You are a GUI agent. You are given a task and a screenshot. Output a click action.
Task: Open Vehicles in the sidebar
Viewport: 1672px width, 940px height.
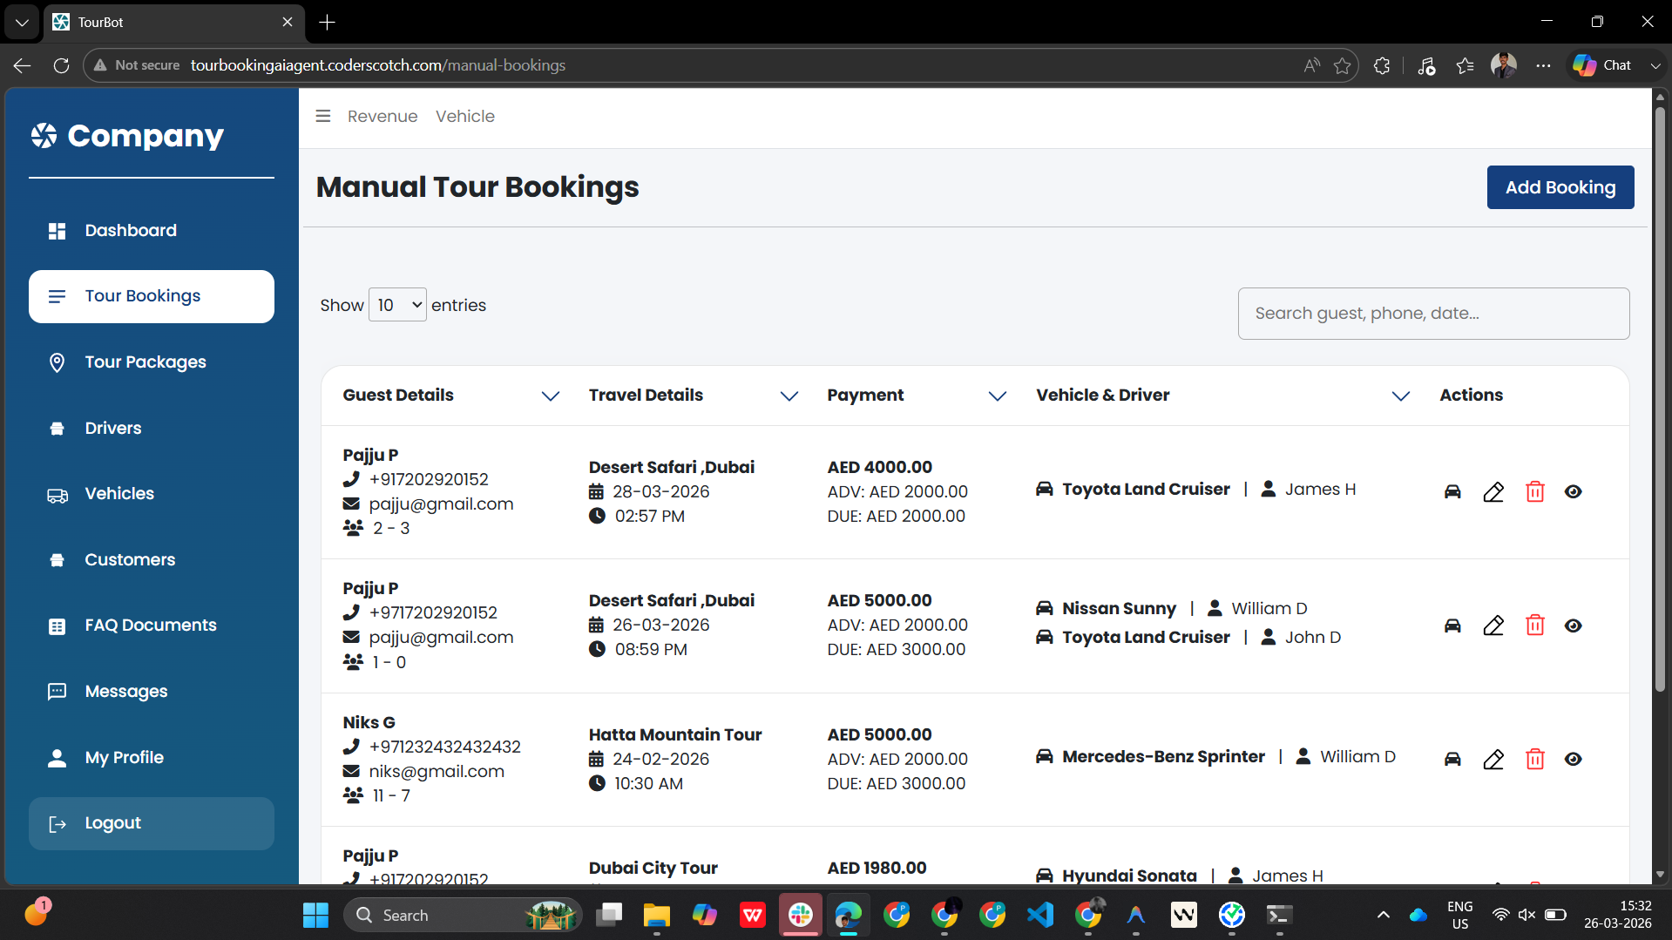(x=152, y=493)
